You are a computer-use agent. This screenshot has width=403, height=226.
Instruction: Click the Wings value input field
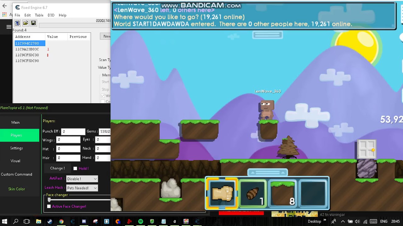[x=68, y=140]
